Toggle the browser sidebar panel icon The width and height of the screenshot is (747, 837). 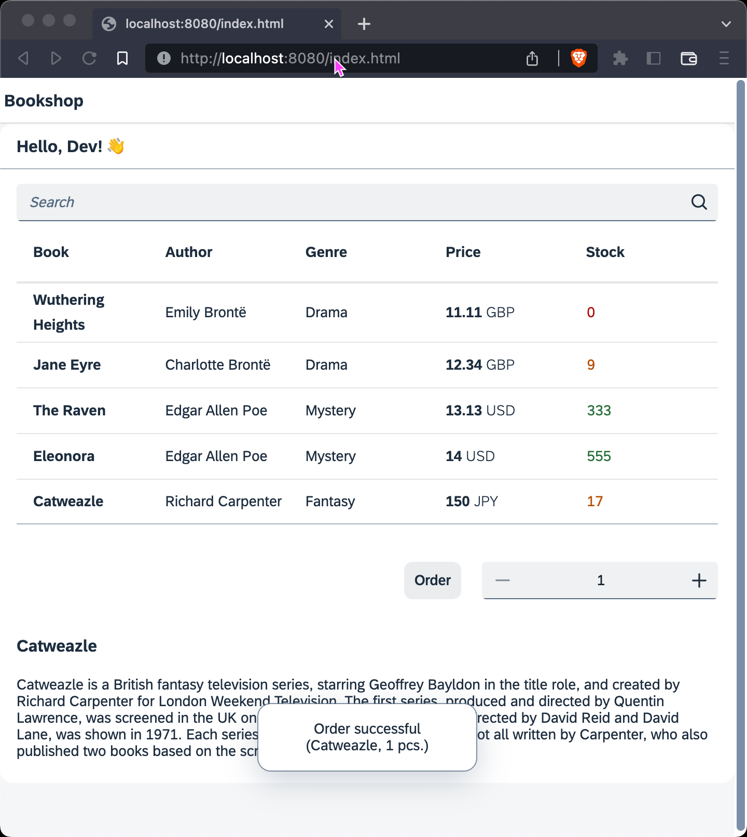click(654, 58)
